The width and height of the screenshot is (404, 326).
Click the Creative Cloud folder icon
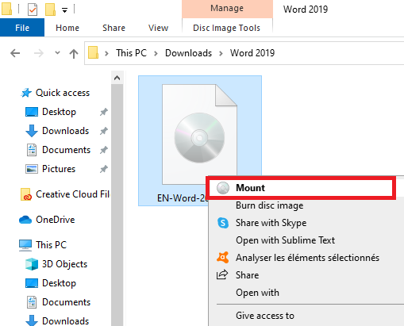click(x=26, y=194)
